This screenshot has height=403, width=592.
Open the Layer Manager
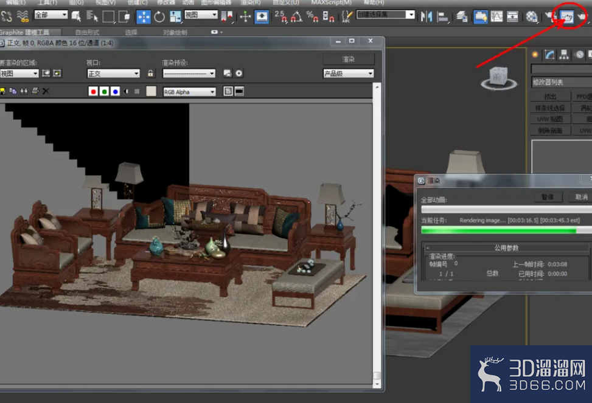[462, 16]
